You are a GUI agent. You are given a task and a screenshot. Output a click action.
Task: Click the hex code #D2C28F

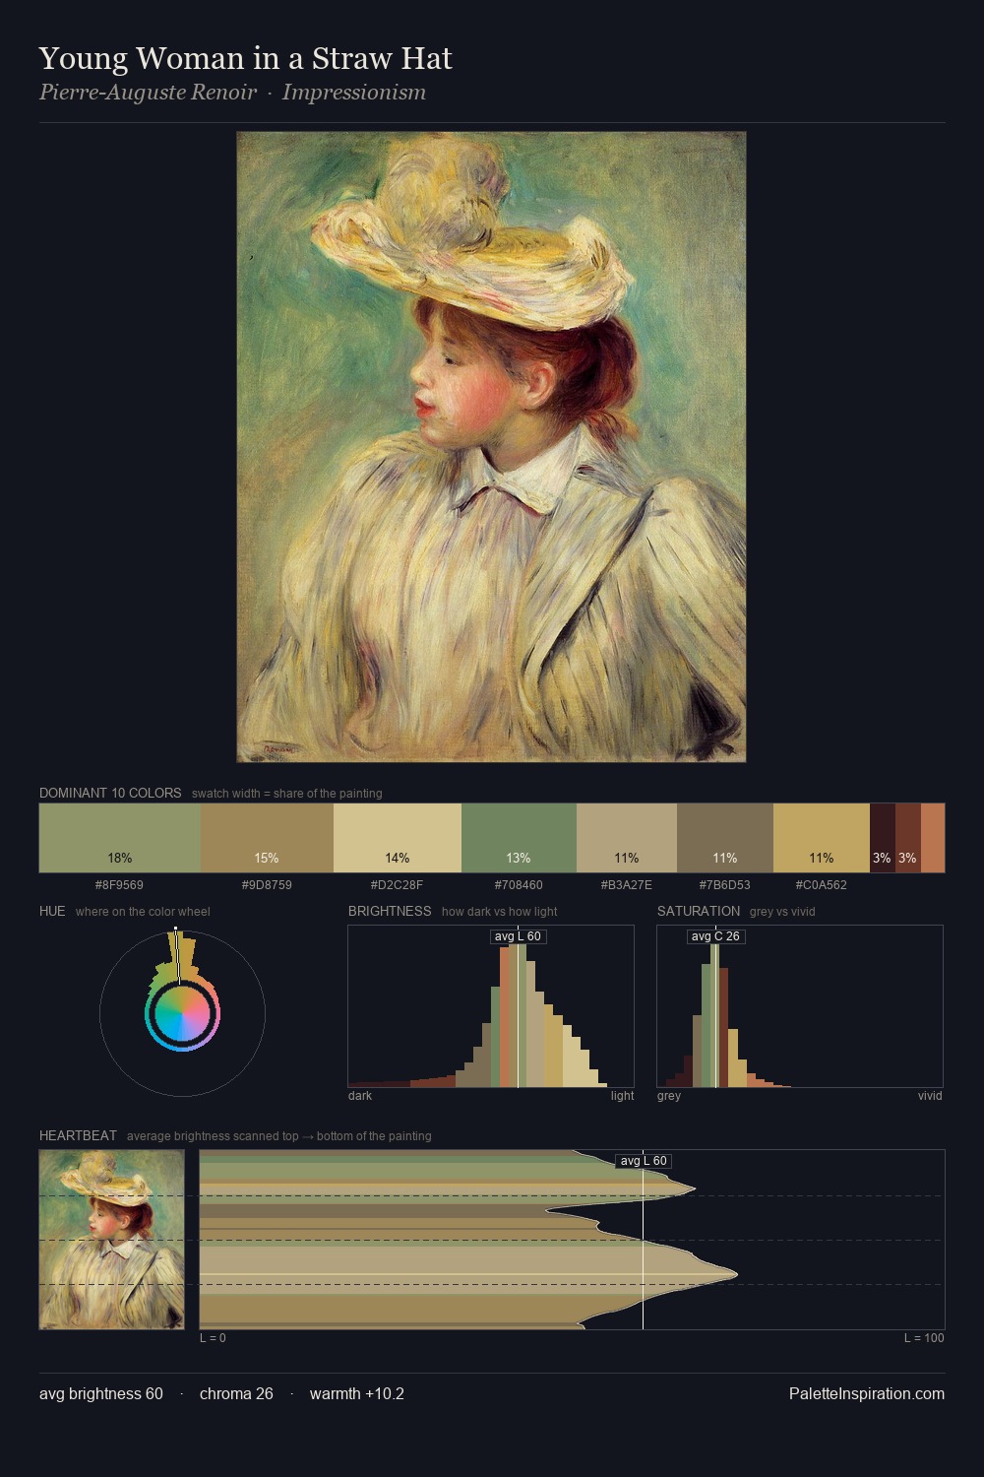click(397, 885)
